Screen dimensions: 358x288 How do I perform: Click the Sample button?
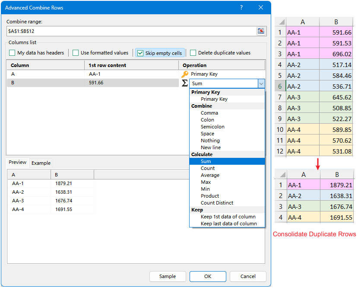[168, 276]
